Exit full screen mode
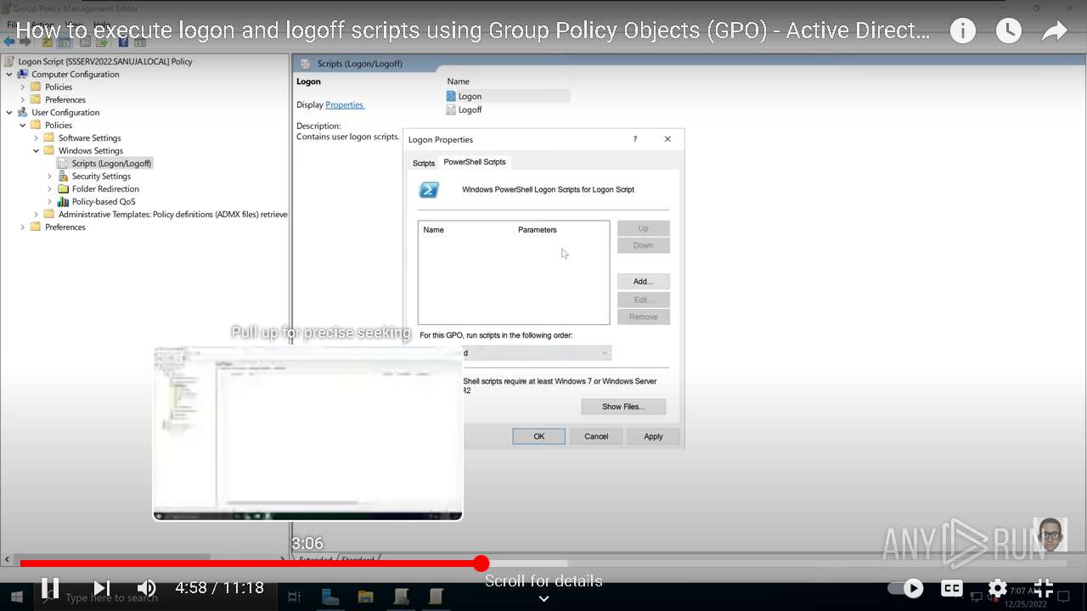1087x611 pixels. (1044, 587)
